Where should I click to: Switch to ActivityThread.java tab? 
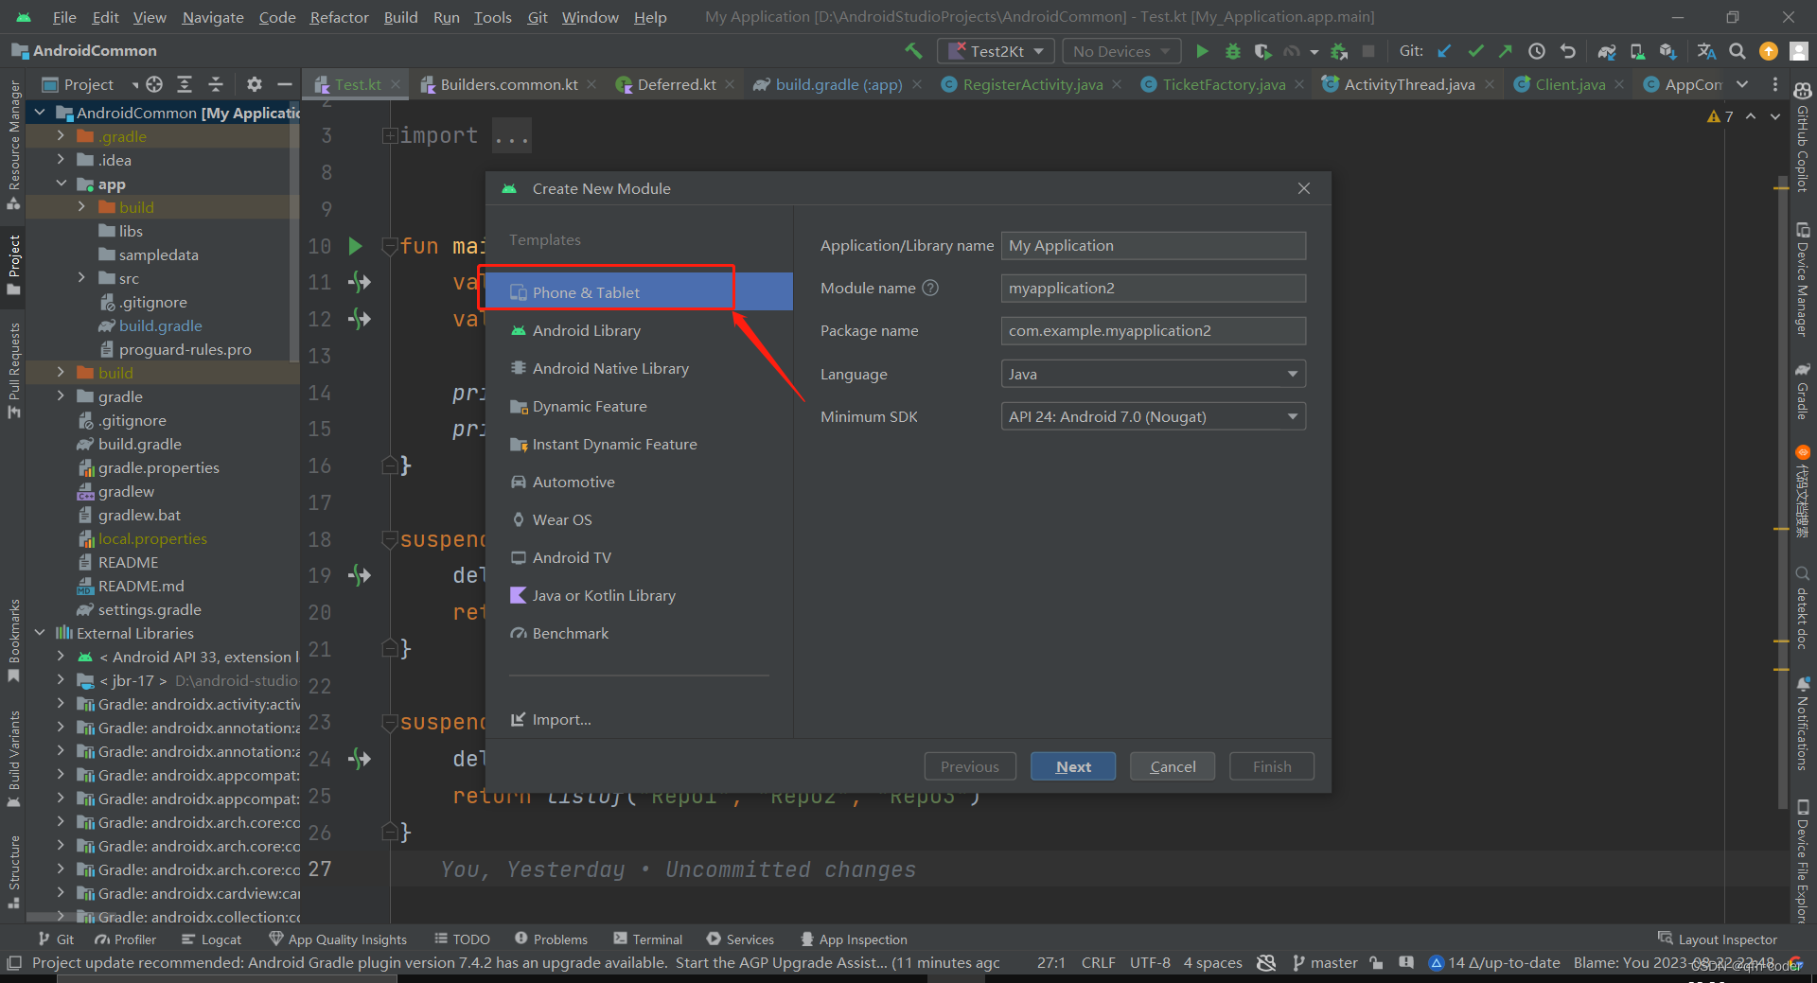pyautogui.click(x=1409, y=84)
